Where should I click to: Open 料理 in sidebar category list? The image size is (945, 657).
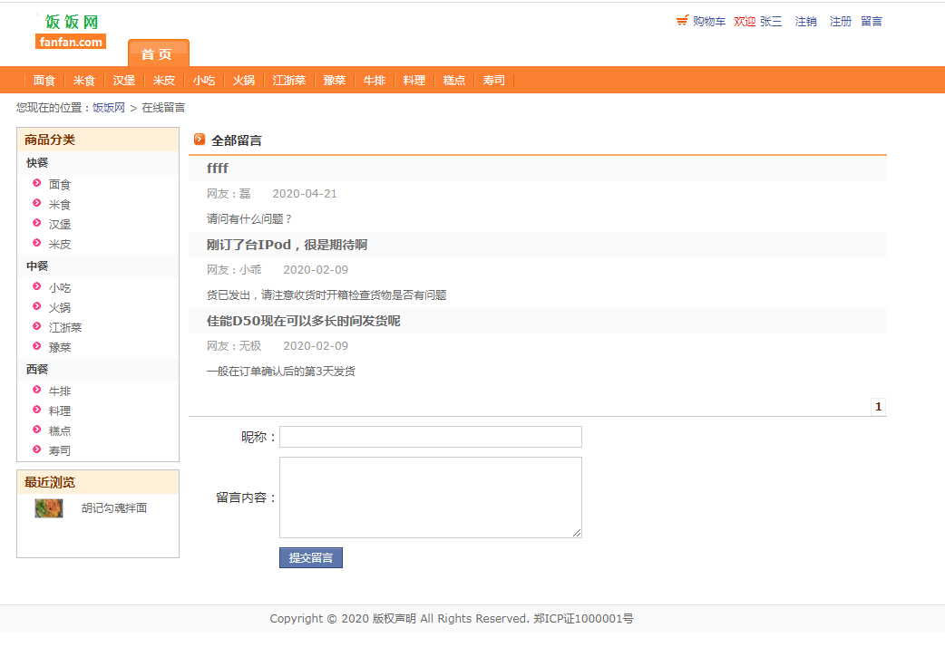click(x=60, y=411)
